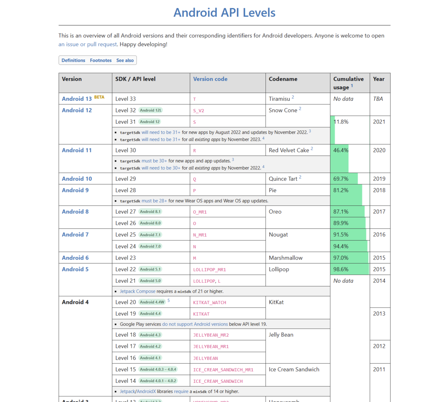Viewport: 447px width, 402px height.
Task: Follow the 'an issue or pull request' link
Action: 87,44
